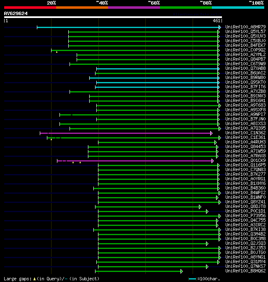Screen dimensions: 268x282
Task: Select hit label UniRef100_B7FIT6
Action: [245, 87]
